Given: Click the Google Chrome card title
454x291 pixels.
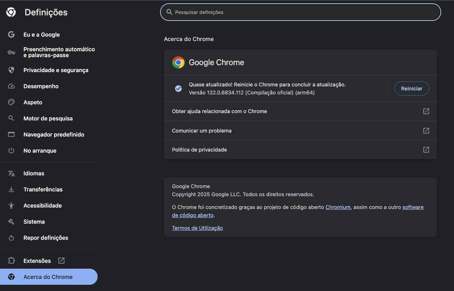Looking at the screenshot, I should [x=216, y=63].
